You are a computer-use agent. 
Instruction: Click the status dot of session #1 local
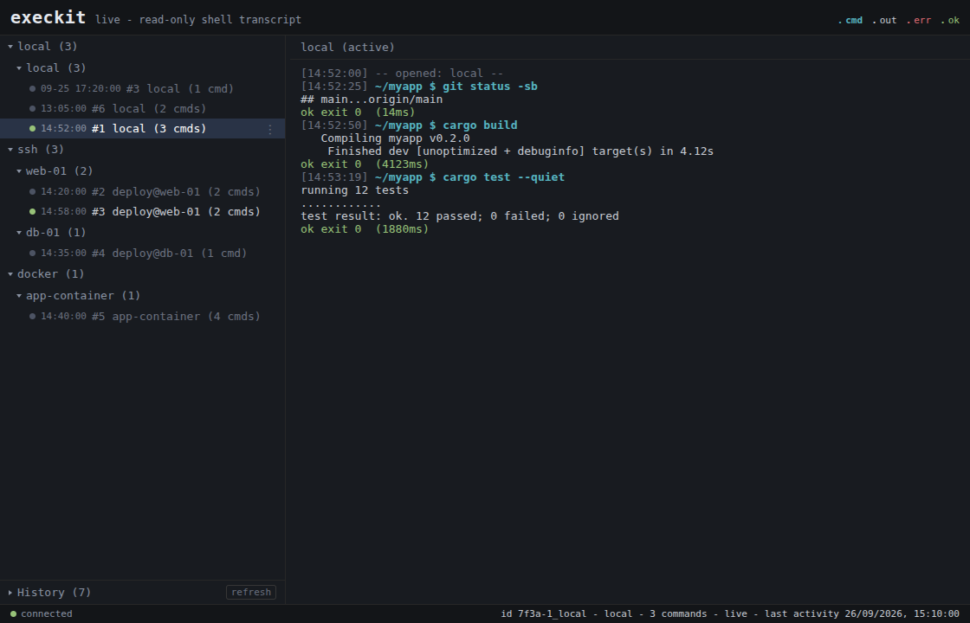(33, 129)
